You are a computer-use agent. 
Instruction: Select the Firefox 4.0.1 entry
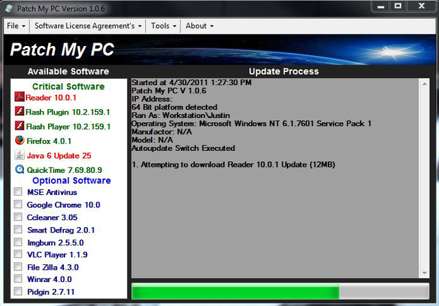click(x=49, y=141)
